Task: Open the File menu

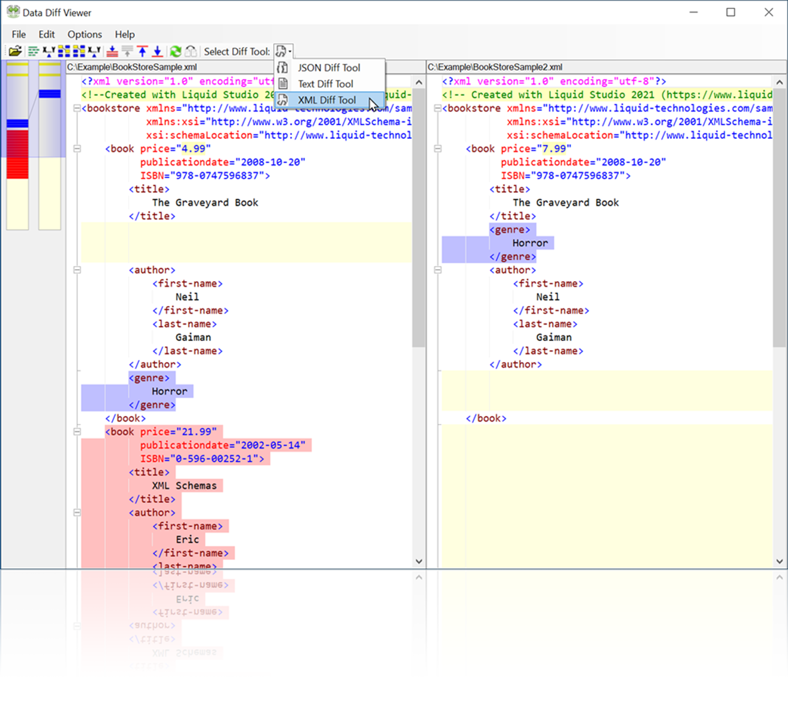Action: click(19, 34)
